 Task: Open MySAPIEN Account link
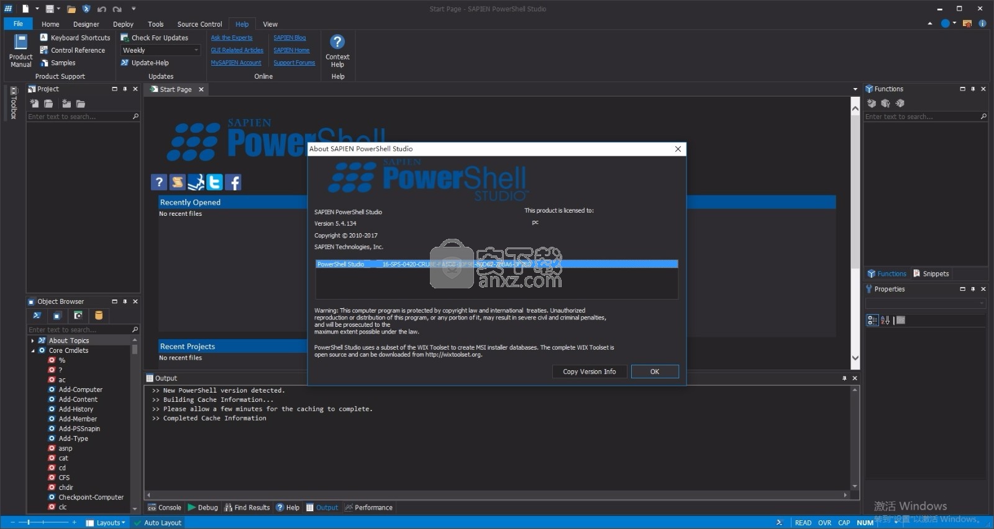coord(236,63)
